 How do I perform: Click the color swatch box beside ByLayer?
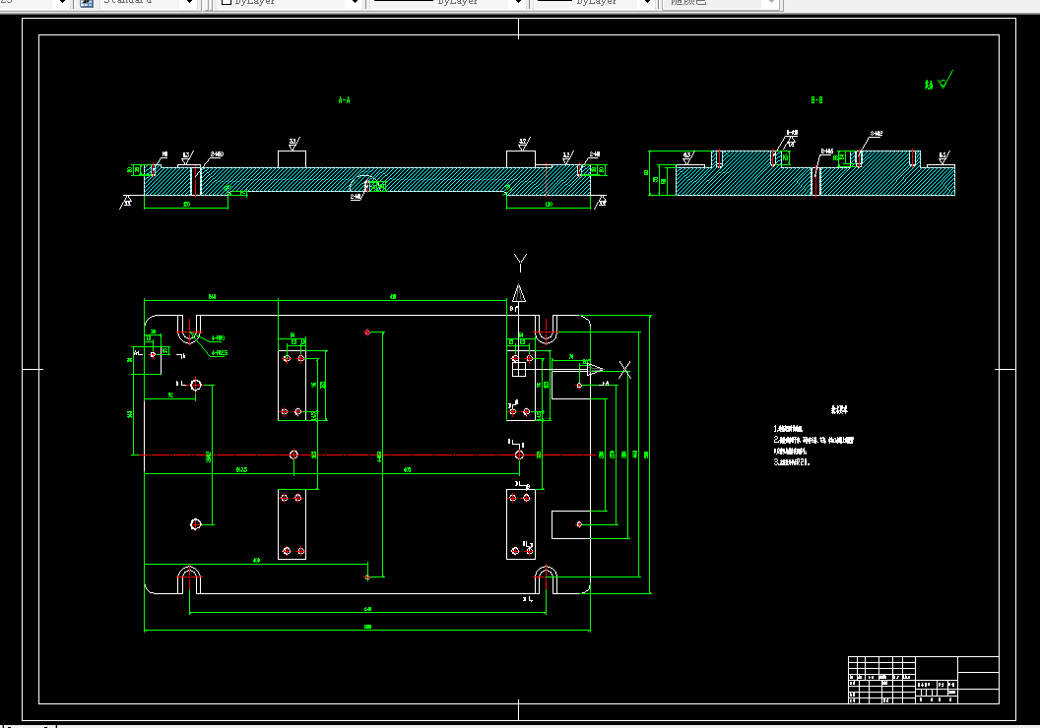pyautogui.click(x=226, y=2)
